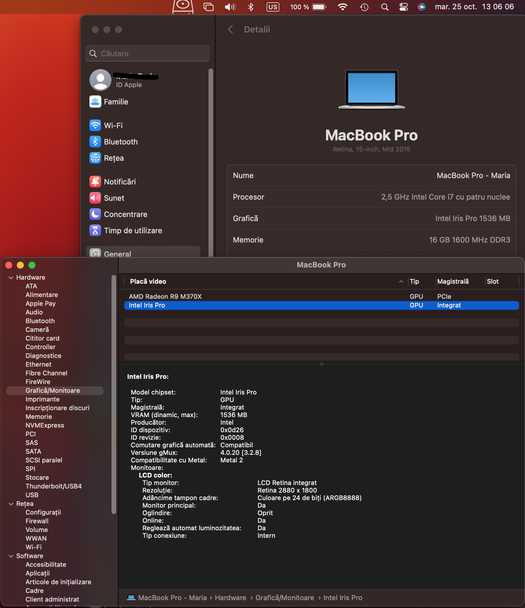Launch Siri from the menu bar
525x608 pixels.
coord(422,7)
